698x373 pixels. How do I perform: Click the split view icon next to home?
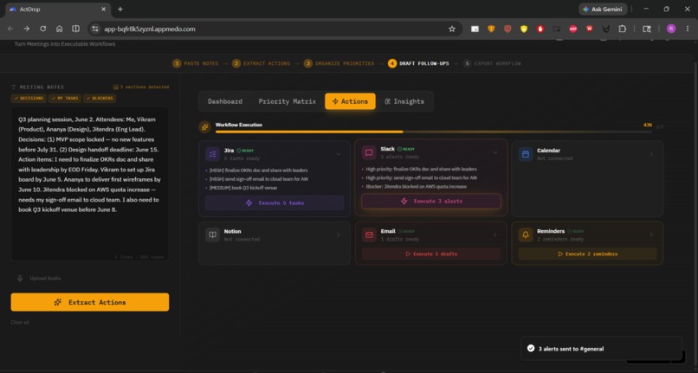[x=75, y=29]
